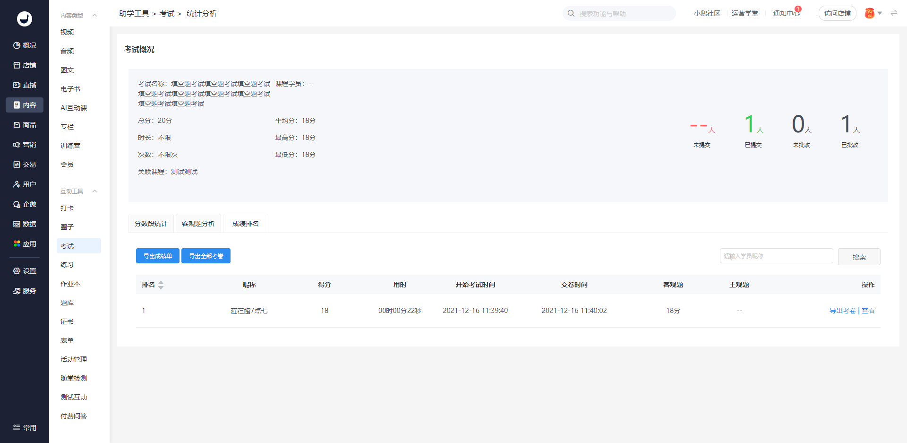Select 题库 in the side menu
The image size is (907, 443).
pos(67,303)
